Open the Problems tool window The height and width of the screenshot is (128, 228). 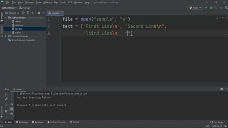click(22, 122)
